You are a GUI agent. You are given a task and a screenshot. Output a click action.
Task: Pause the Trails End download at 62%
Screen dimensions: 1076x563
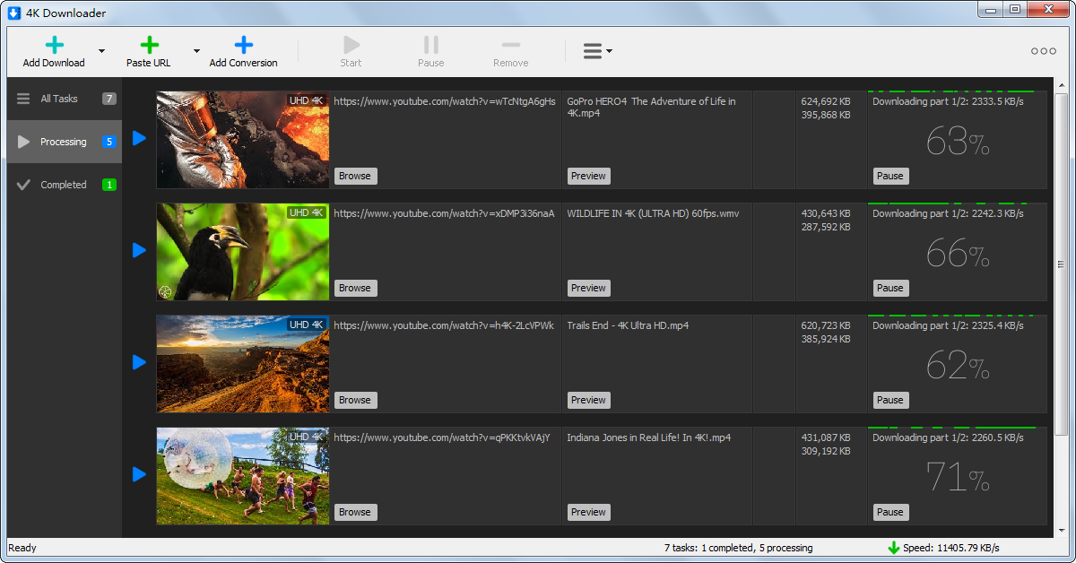click(890, 400)
